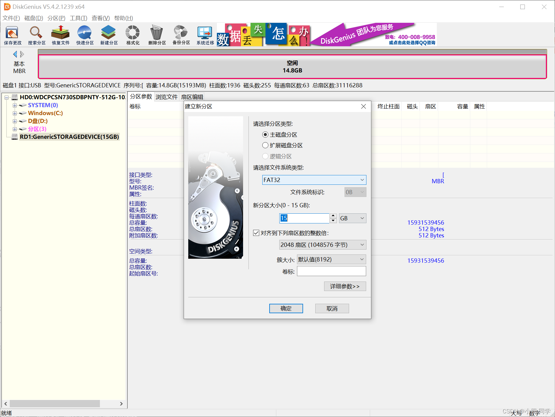Click the 确定 button

pyautogui.click(x=286, y=308)
